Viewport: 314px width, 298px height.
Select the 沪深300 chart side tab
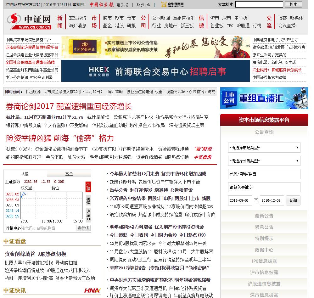[x=88, y=215]
